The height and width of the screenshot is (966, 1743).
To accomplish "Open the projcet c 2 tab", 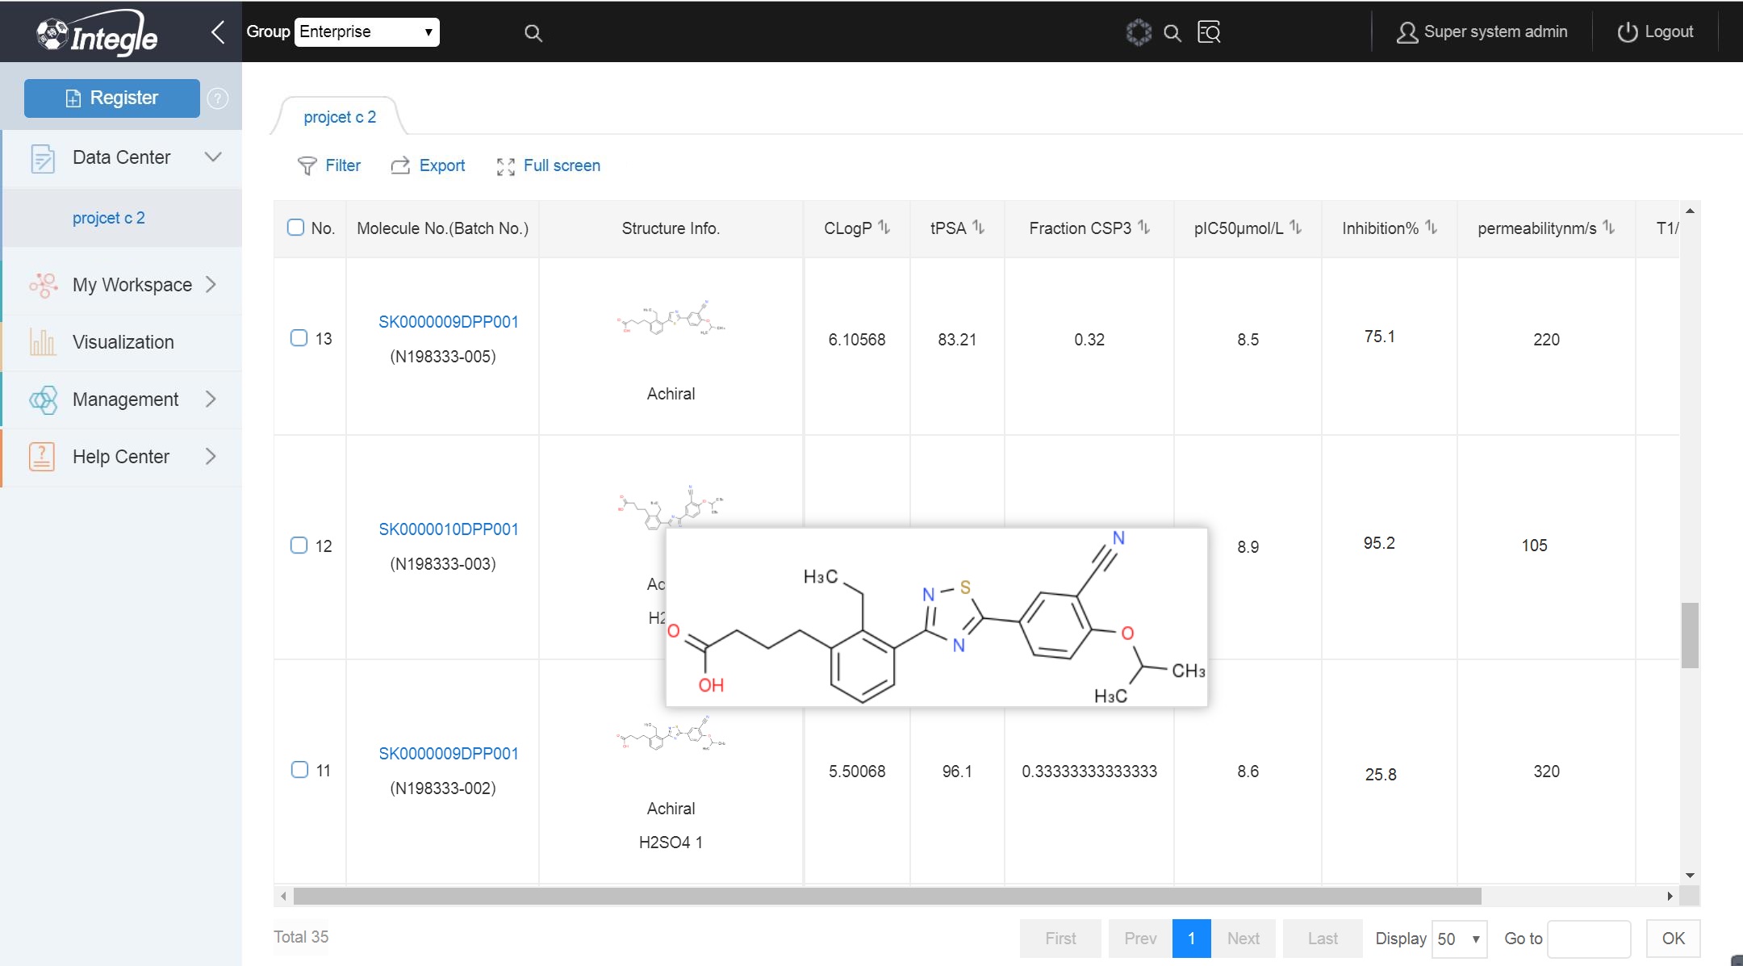I will click(339, 115).
